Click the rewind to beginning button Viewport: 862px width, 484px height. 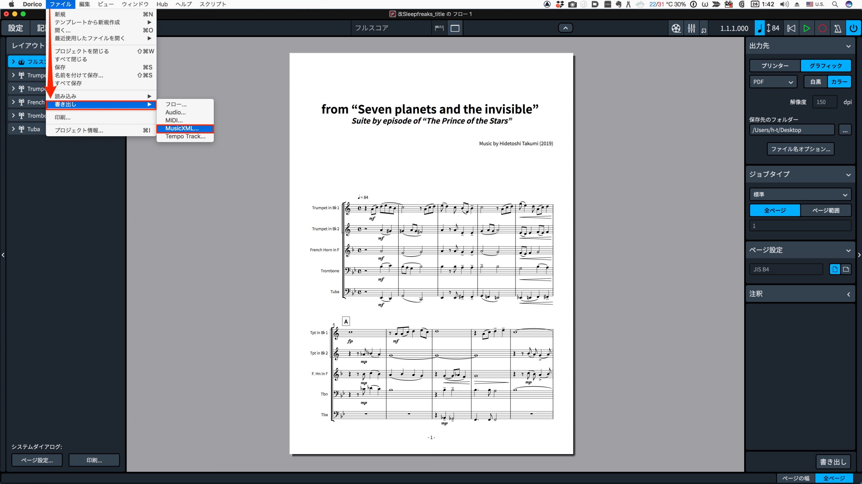791,28
